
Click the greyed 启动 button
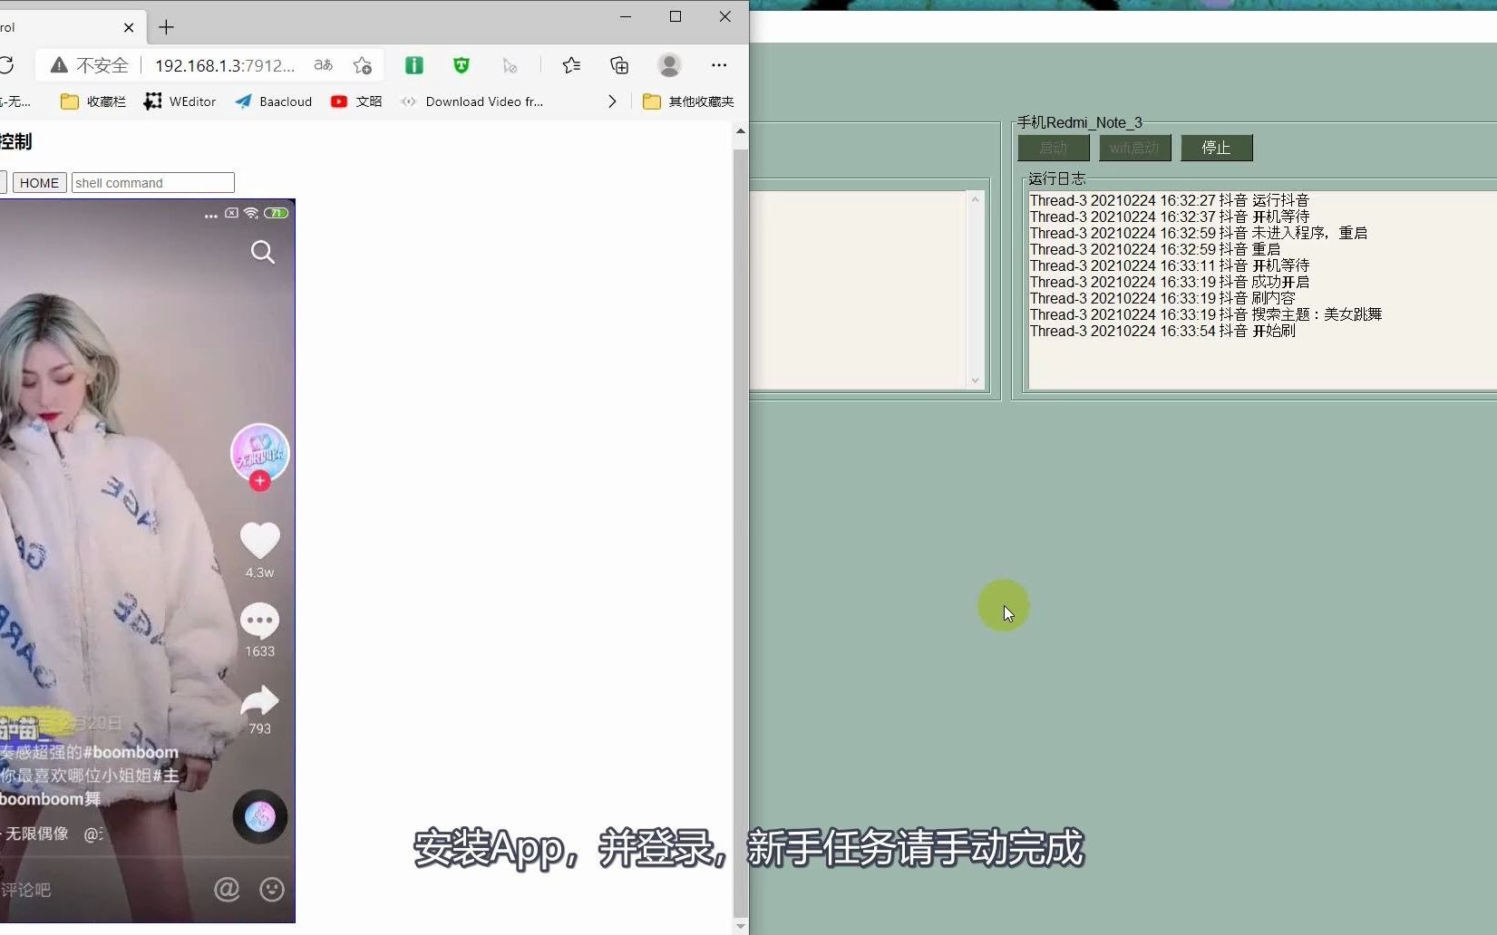point(1054,148)
